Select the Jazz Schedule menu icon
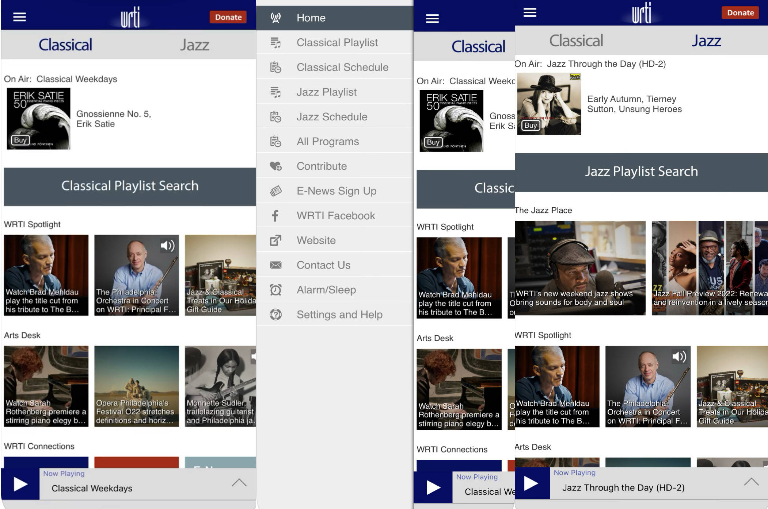 pos(276,117)
